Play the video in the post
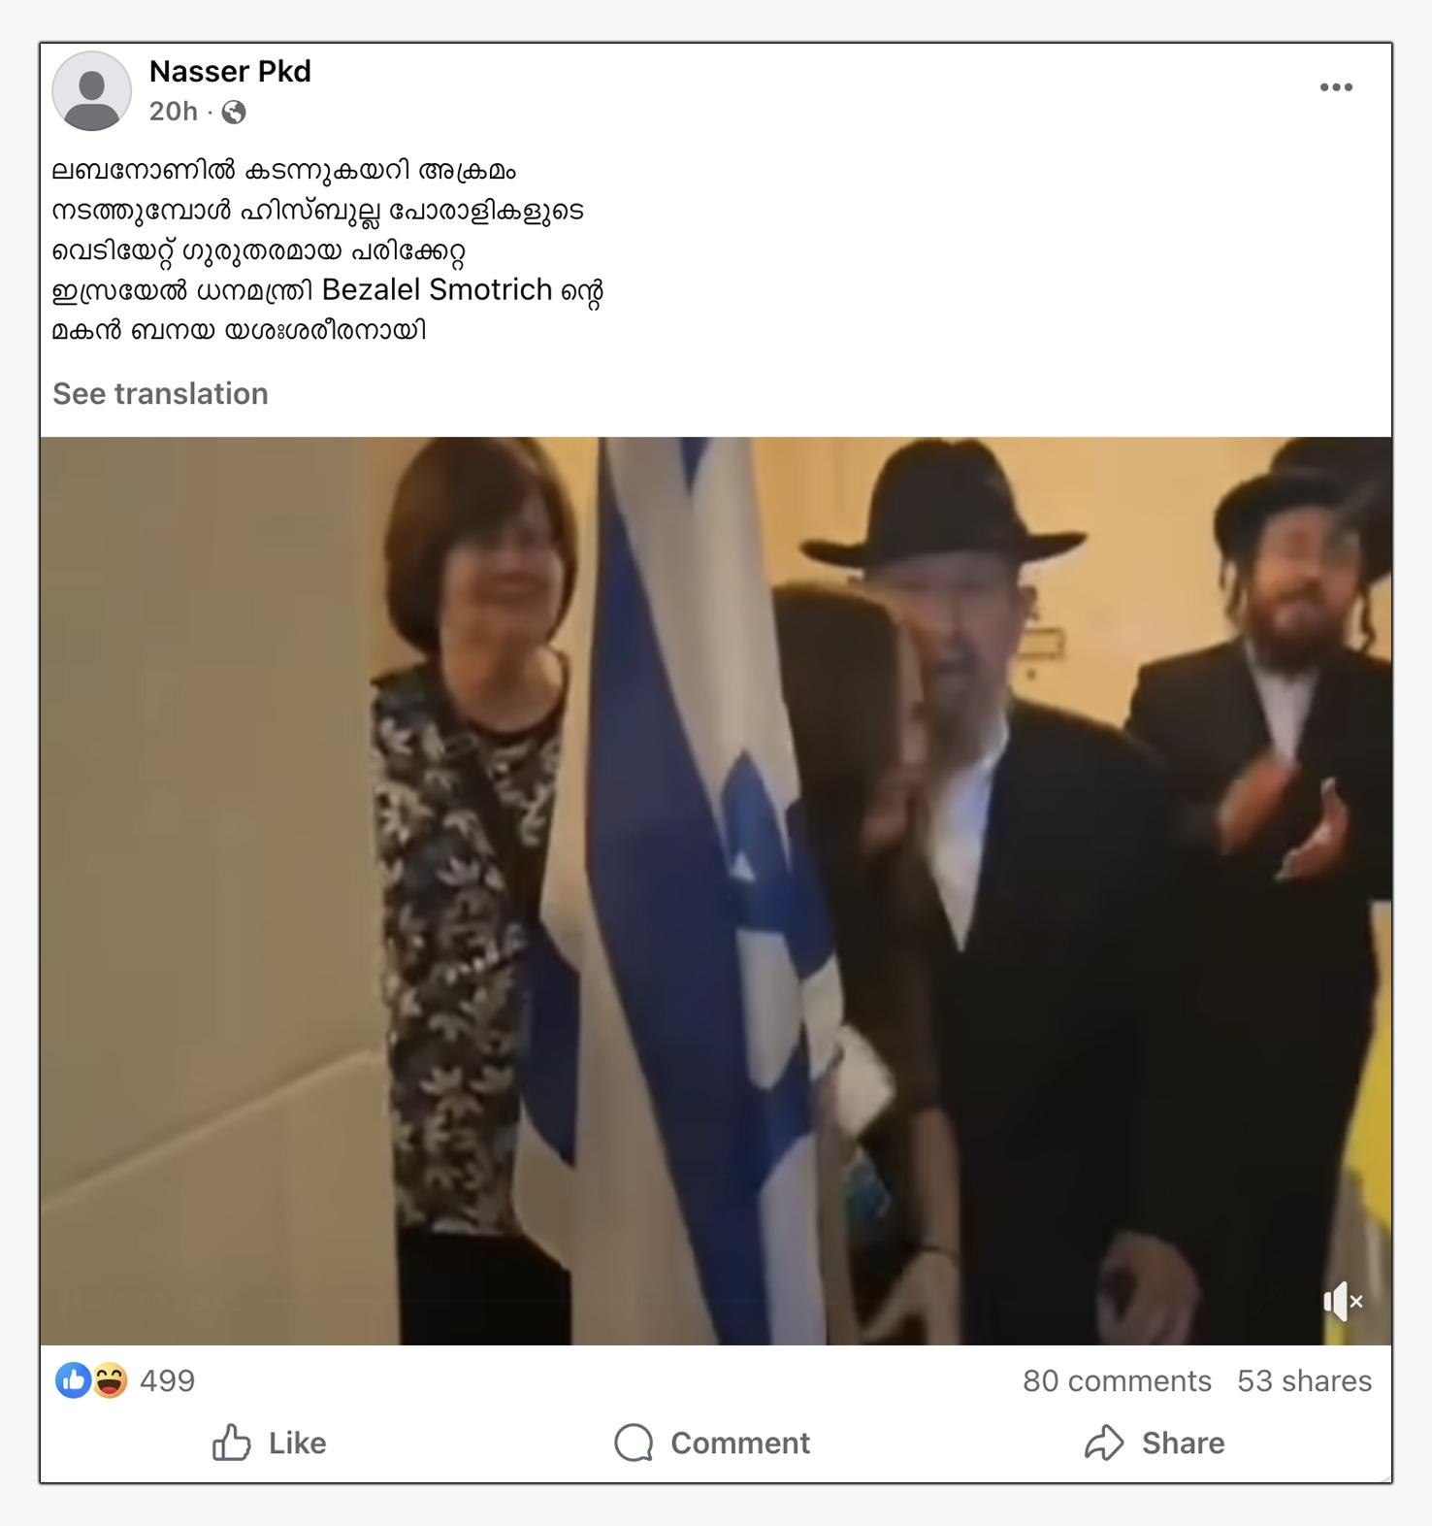1432x1526 pixels. coord(716,890)
